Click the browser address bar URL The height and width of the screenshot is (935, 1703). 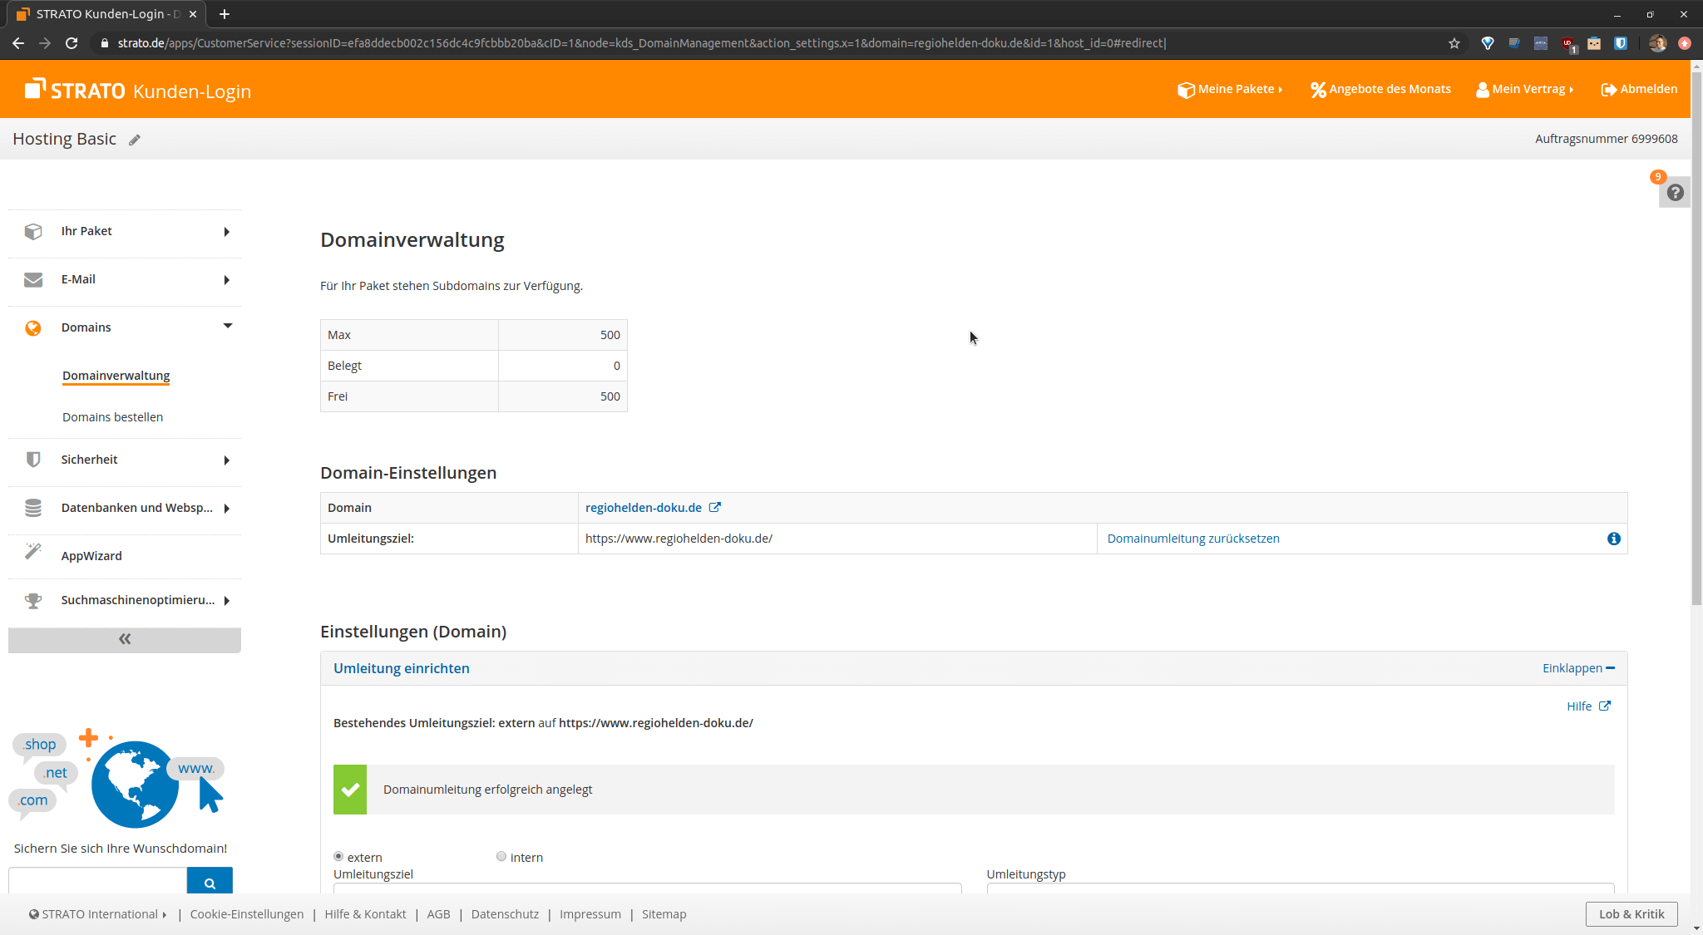click(x=641, y=43)
